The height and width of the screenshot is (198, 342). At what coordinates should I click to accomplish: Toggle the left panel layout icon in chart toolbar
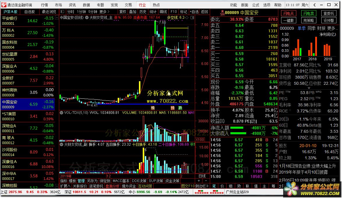(62, 12)
